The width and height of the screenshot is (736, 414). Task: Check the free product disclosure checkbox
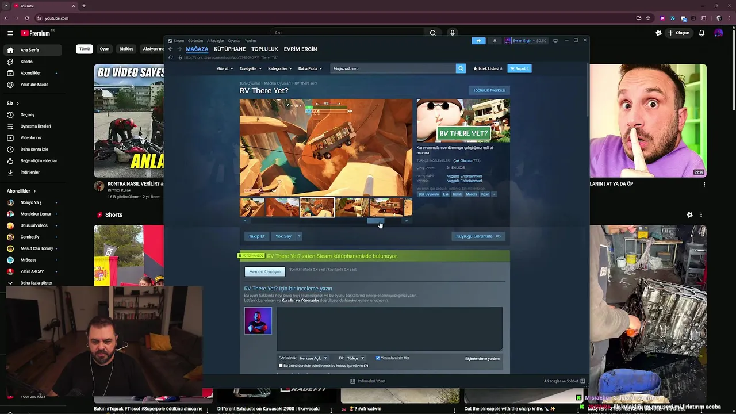[281, 366]
